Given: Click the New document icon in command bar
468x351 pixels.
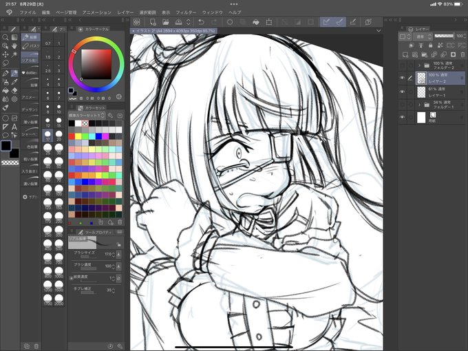Looking at the screenshot, I should 153,22.
